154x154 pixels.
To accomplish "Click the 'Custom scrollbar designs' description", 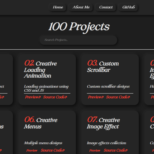I will click(x=108, y=87).
